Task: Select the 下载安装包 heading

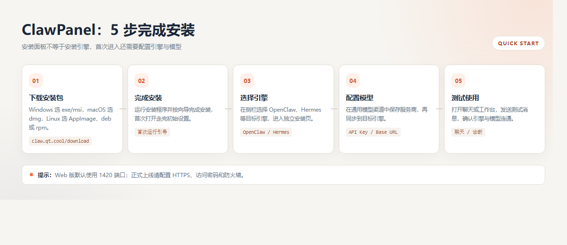Action: (46, 98)
